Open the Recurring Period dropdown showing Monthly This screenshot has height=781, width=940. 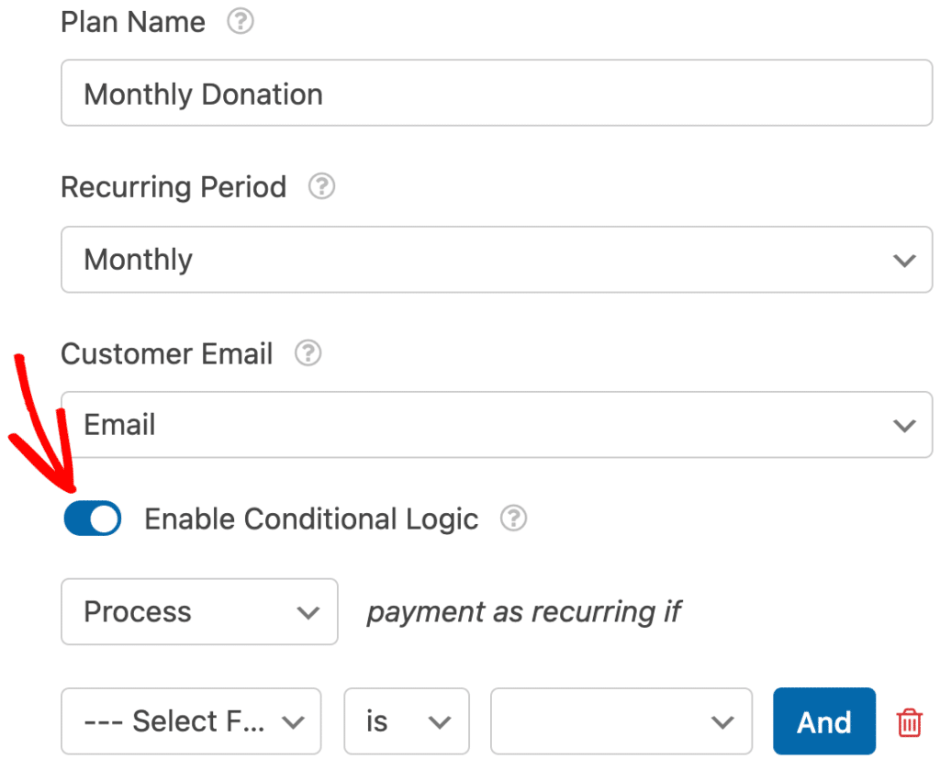(x=496, y=260)
